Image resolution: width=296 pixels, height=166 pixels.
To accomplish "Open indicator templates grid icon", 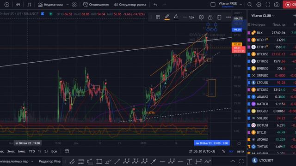I will click(x=74, y=5).
